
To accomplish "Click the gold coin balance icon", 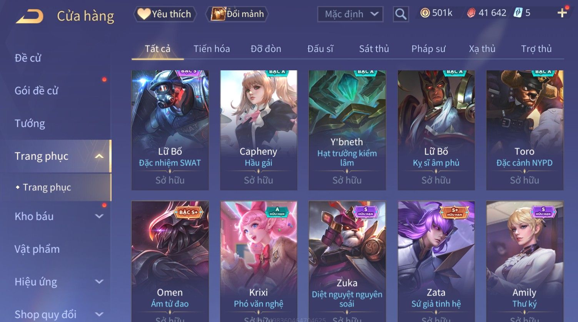I will click(425, 13).
